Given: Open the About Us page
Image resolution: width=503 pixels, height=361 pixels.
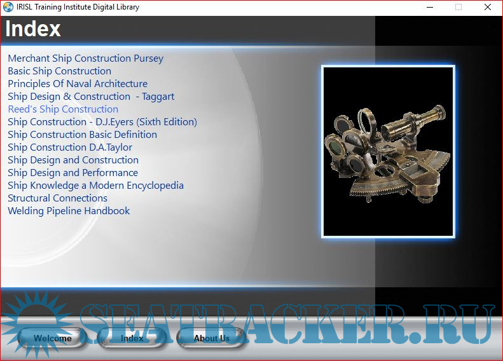Looking at the screenshot, I should 211,338.
